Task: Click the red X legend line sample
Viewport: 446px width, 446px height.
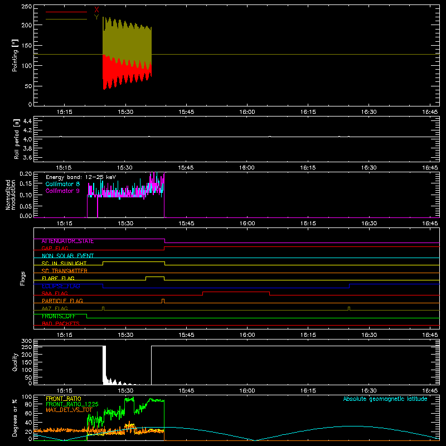Action: 66,12
